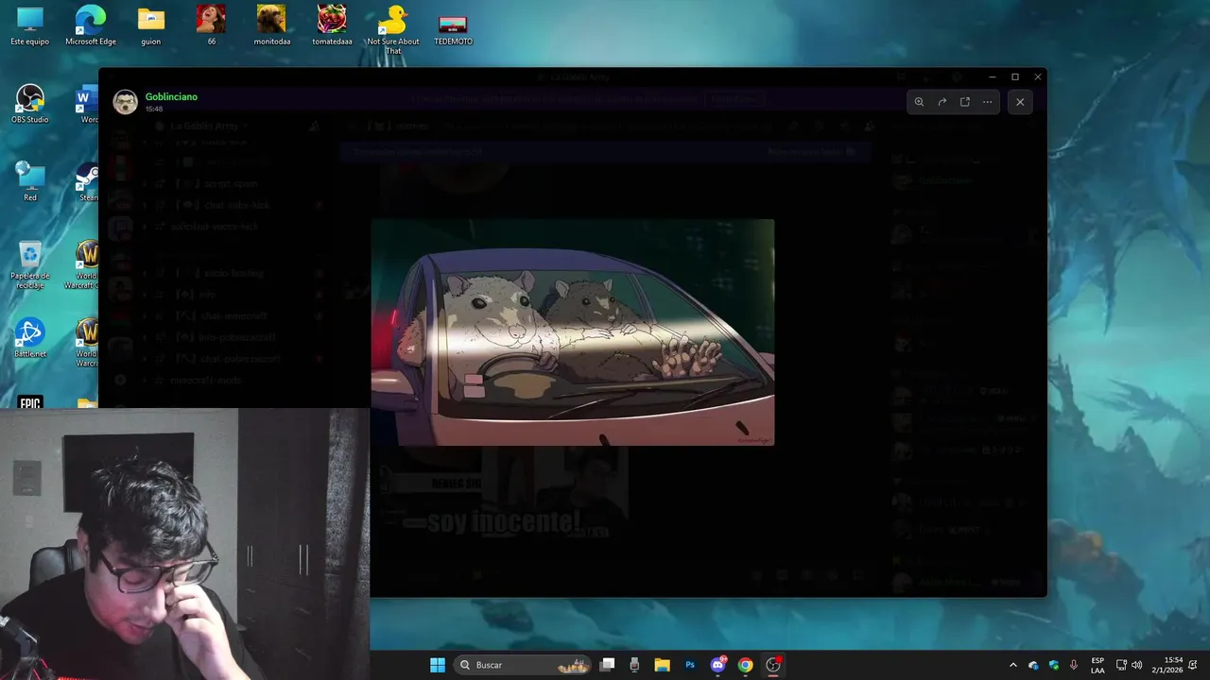
Task: Select the monitodaa desktop file
Action: click(x=271, y=25)
